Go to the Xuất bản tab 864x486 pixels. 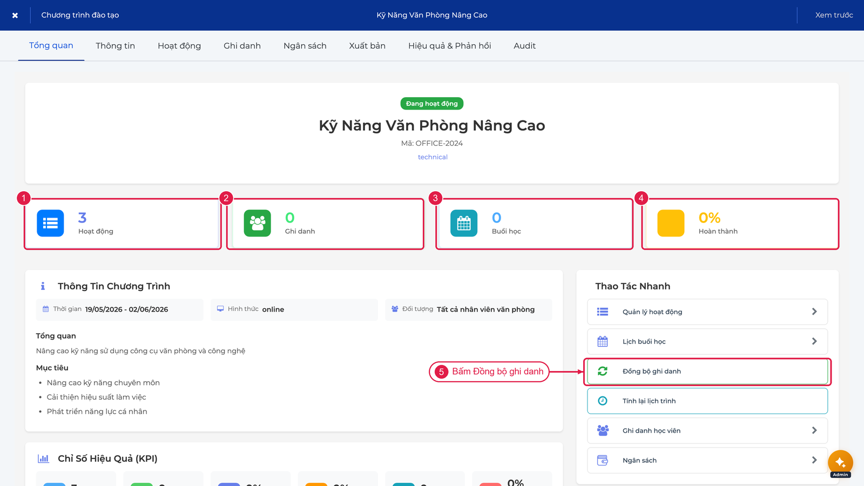click(x=367, y=45)
